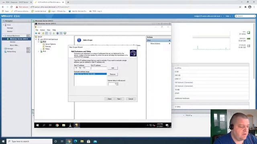
Task: Click the green monitor icon in DHCP toolbar
Action: (65, 33)
